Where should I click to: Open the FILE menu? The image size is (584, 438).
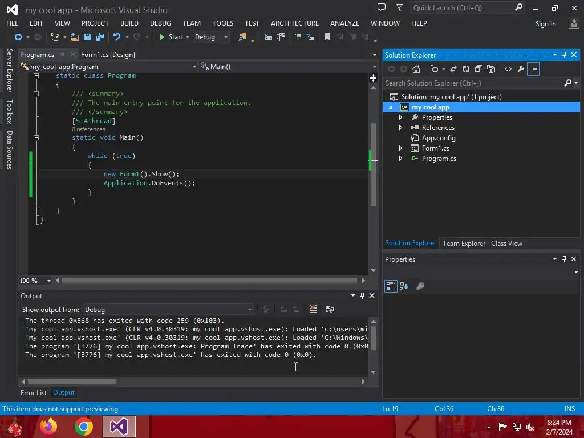pyautogui.click(x=13, y=23)
